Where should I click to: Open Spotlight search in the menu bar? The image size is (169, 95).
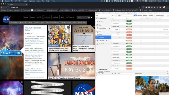[x=163, y=1]
